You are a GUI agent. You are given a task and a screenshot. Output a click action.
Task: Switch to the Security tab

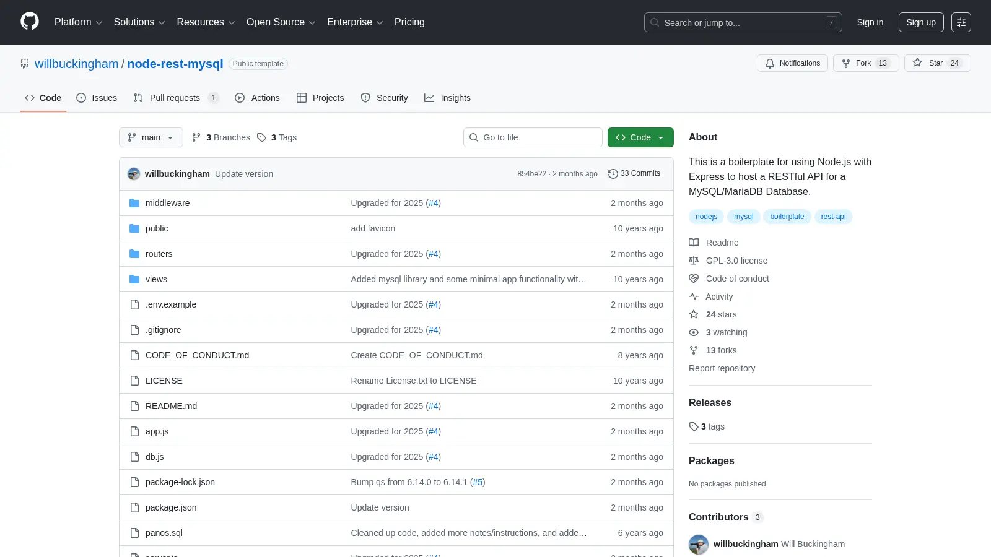pyautogui.click(x=384, y=98)
